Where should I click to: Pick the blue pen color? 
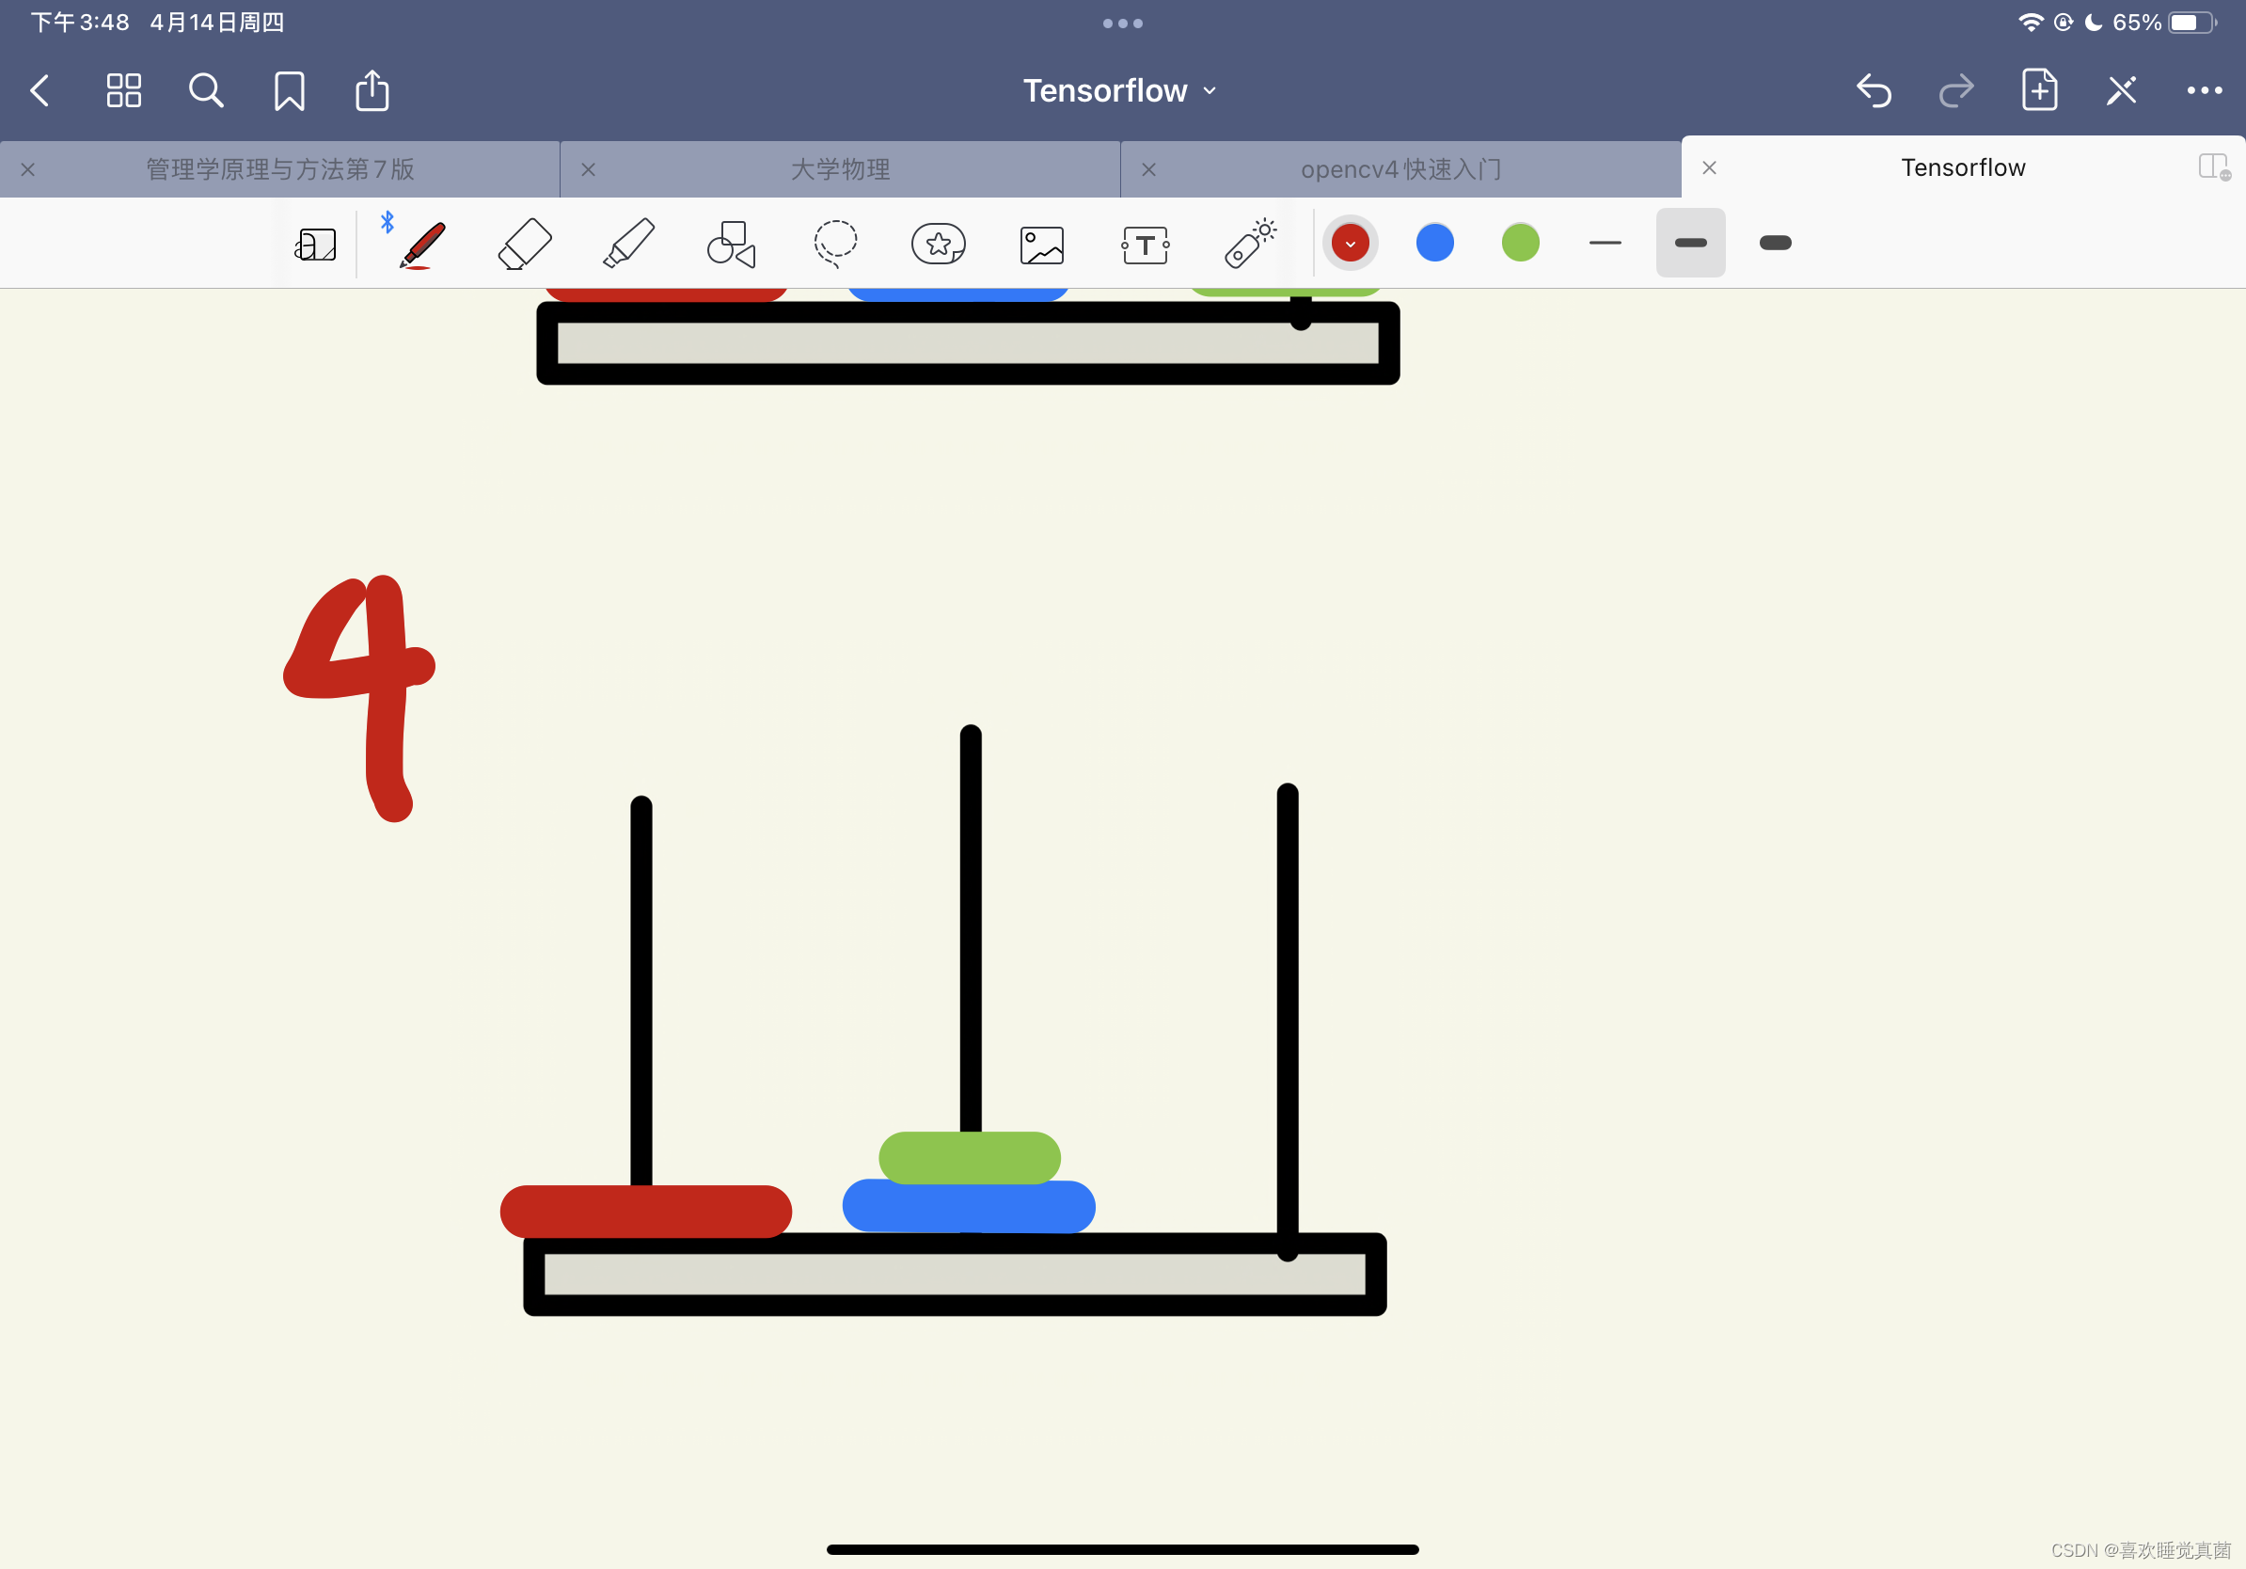tap(1434, 243)
